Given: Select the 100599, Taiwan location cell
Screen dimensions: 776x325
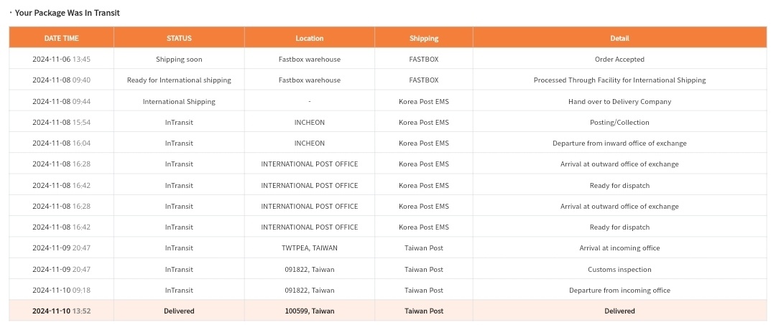Looking at the screenshot, I should pos(309,311).
